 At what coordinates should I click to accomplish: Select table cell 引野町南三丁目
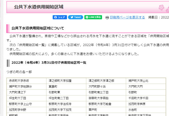(x=106, y=92)
